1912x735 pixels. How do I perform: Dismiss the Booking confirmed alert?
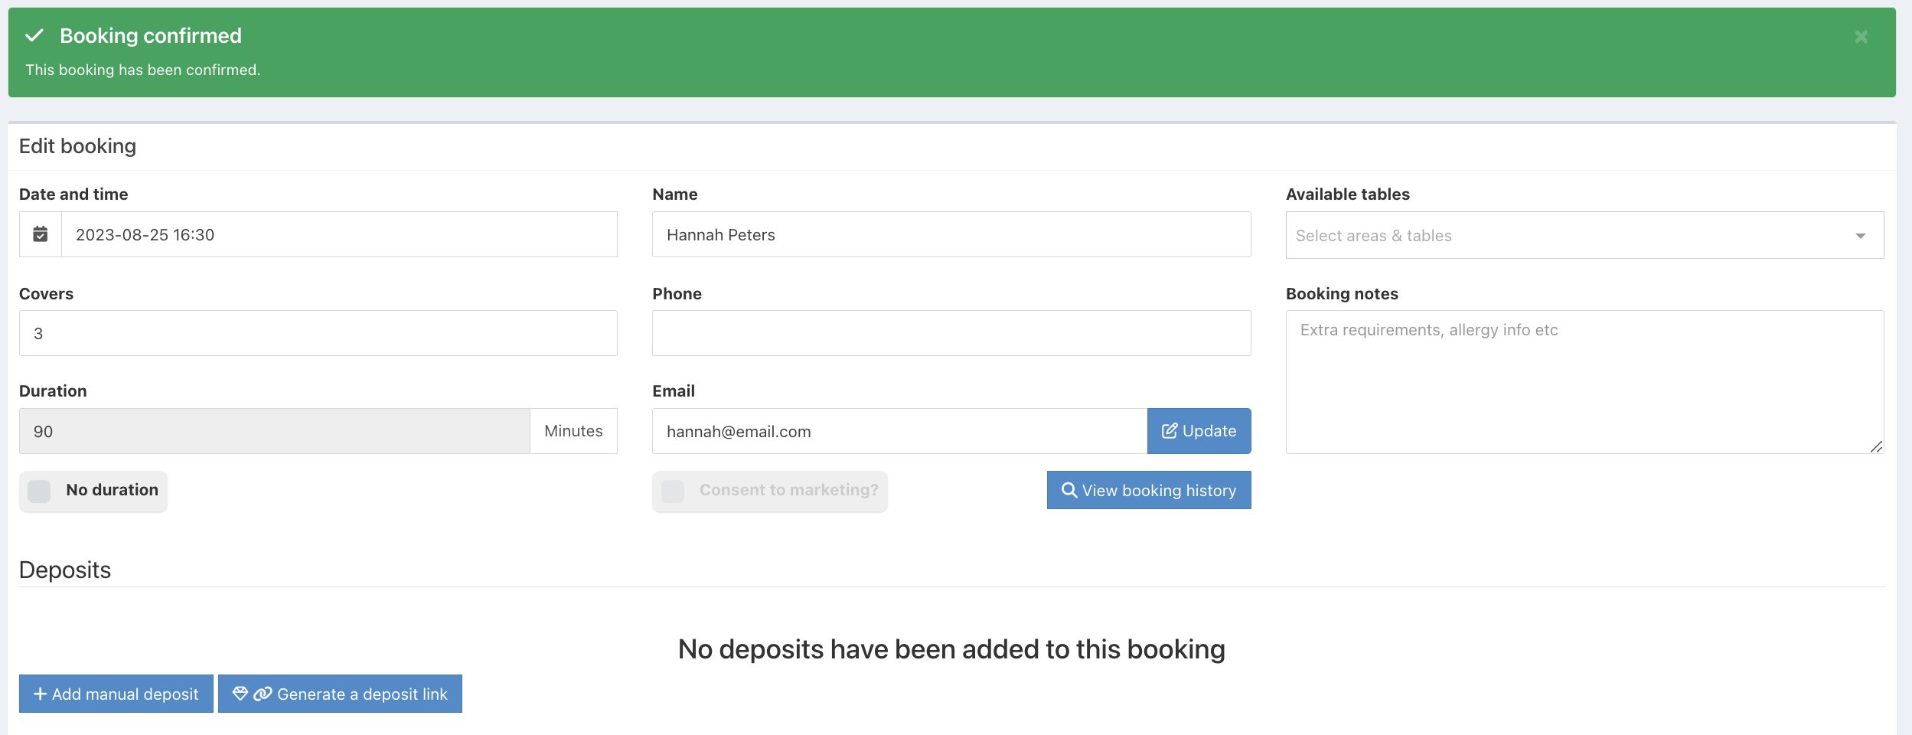(1861, 37)
